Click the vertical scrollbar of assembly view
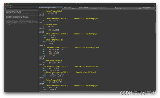Screen dimensions: 160x98 [x=155, y=28]
